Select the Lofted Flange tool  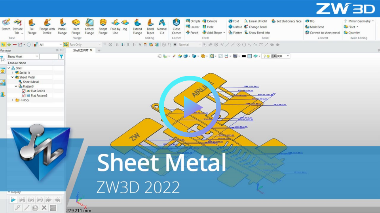click(x=89, y=26)
